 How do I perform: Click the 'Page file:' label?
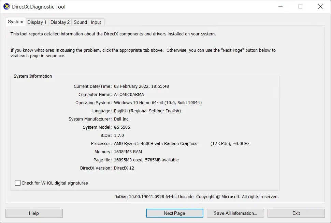[103, 160]
